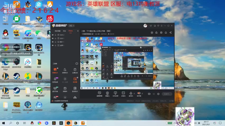Click the orange 扬声器 speaker icon
Screen dimensions: 225x126
pyautogui.click(x=139, y=93)
